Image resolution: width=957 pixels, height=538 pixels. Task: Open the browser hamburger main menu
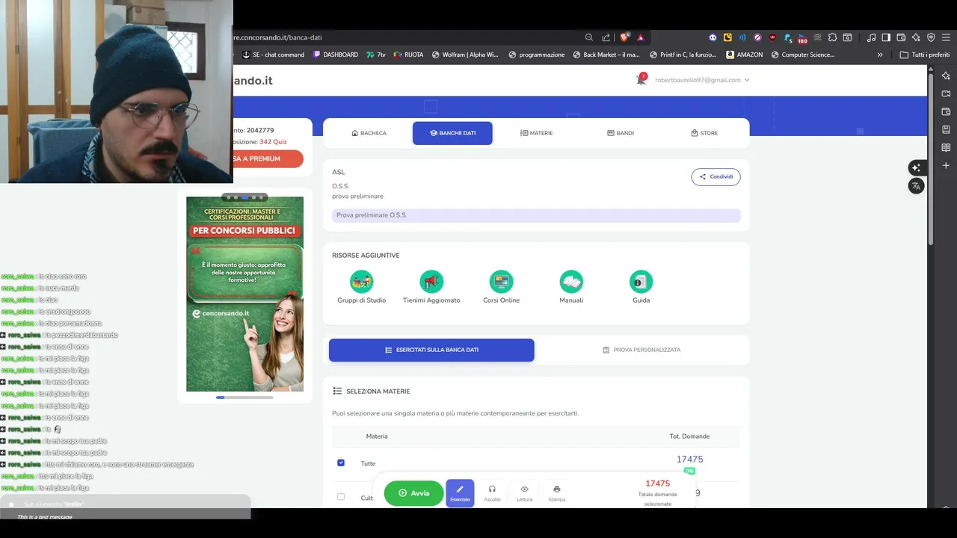click(x=946, y=37)
